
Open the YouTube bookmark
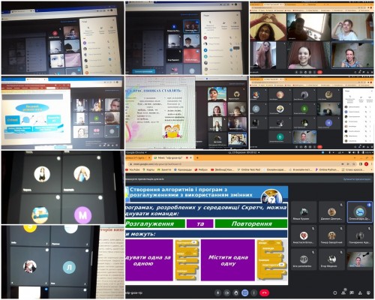(133, 169)
